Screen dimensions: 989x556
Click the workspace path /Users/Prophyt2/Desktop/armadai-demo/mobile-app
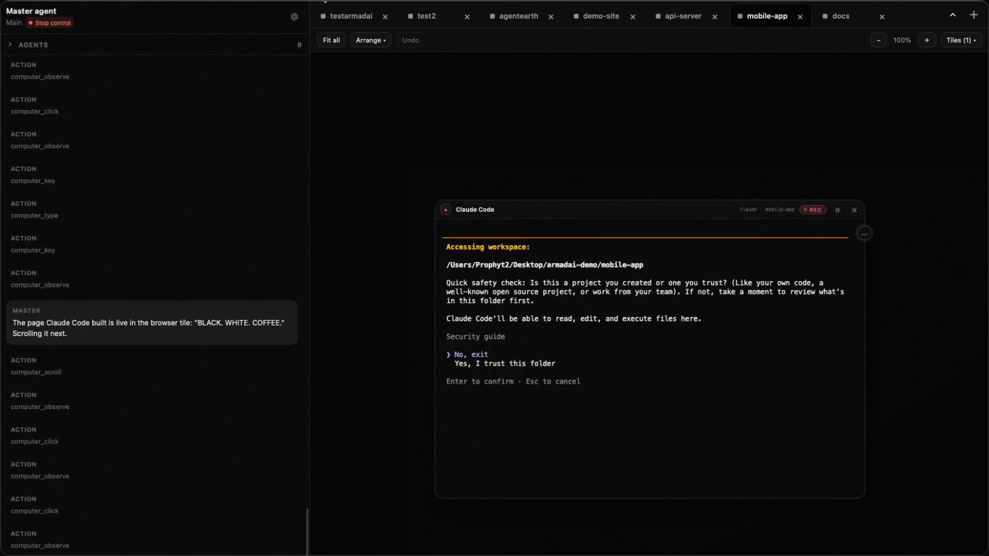coord(545,265)
